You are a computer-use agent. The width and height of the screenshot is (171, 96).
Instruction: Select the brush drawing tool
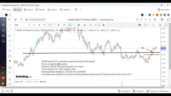(10, 41)
